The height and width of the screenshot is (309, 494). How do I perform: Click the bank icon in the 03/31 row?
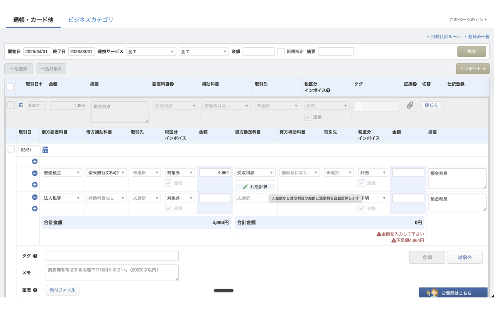(x=21, y=105)
